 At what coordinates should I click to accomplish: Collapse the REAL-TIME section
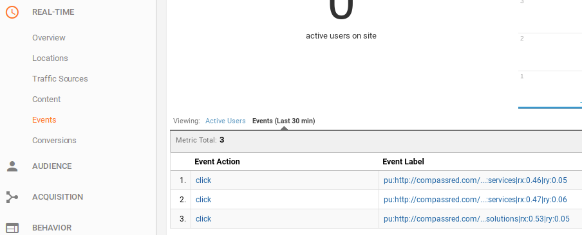click(53, 12)
